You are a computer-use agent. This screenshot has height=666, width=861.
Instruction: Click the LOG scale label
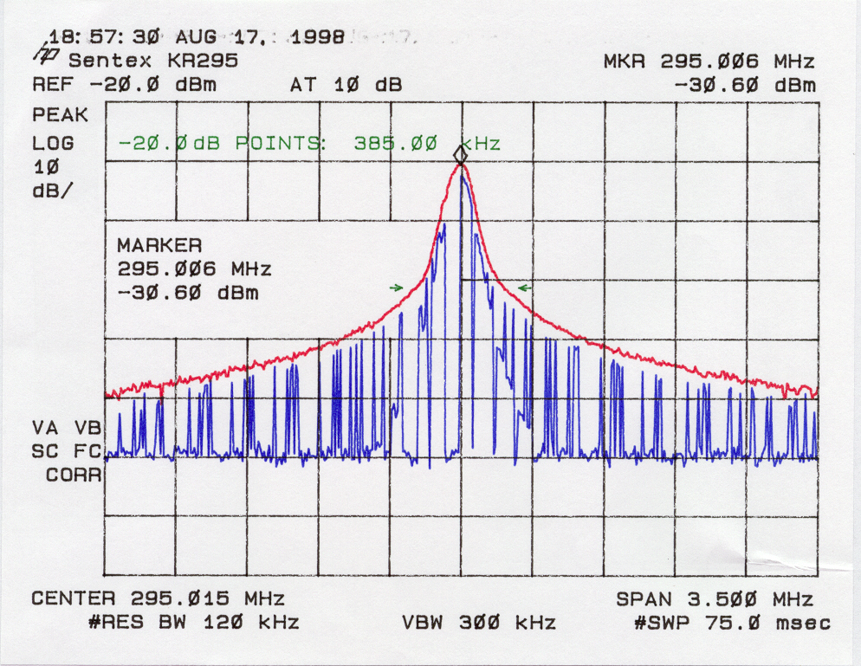tap(53, 143)
